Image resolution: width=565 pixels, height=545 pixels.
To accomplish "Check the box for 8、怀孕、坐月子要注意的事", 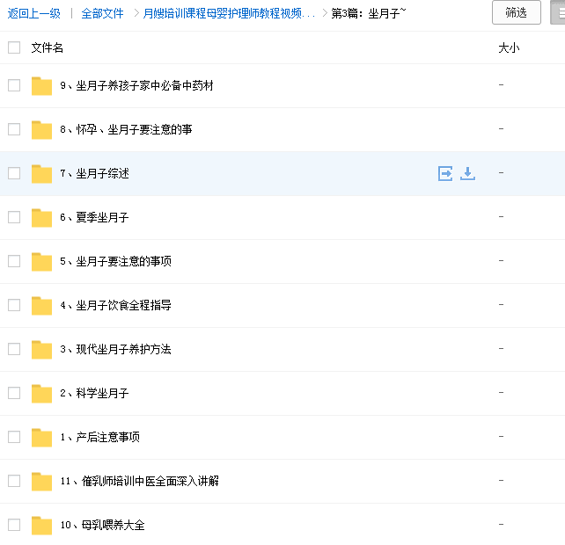I will click(x=14, y=129).
